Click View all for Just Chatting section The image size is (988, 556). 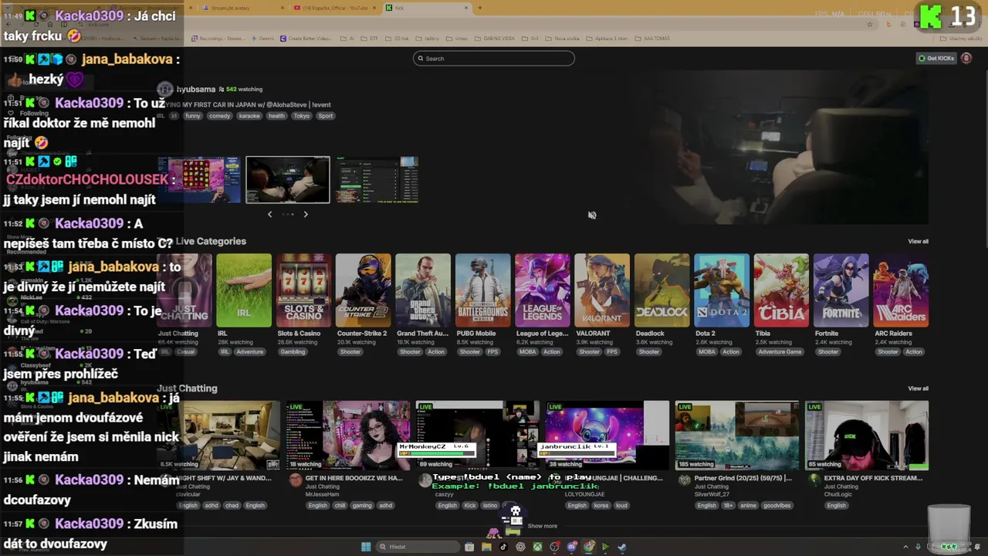918,388
